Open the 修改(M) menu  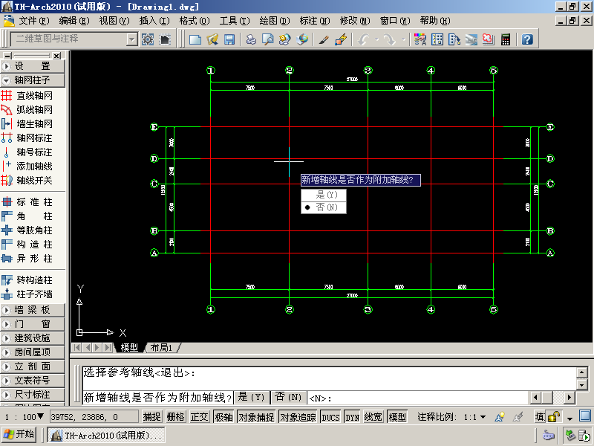355,21
